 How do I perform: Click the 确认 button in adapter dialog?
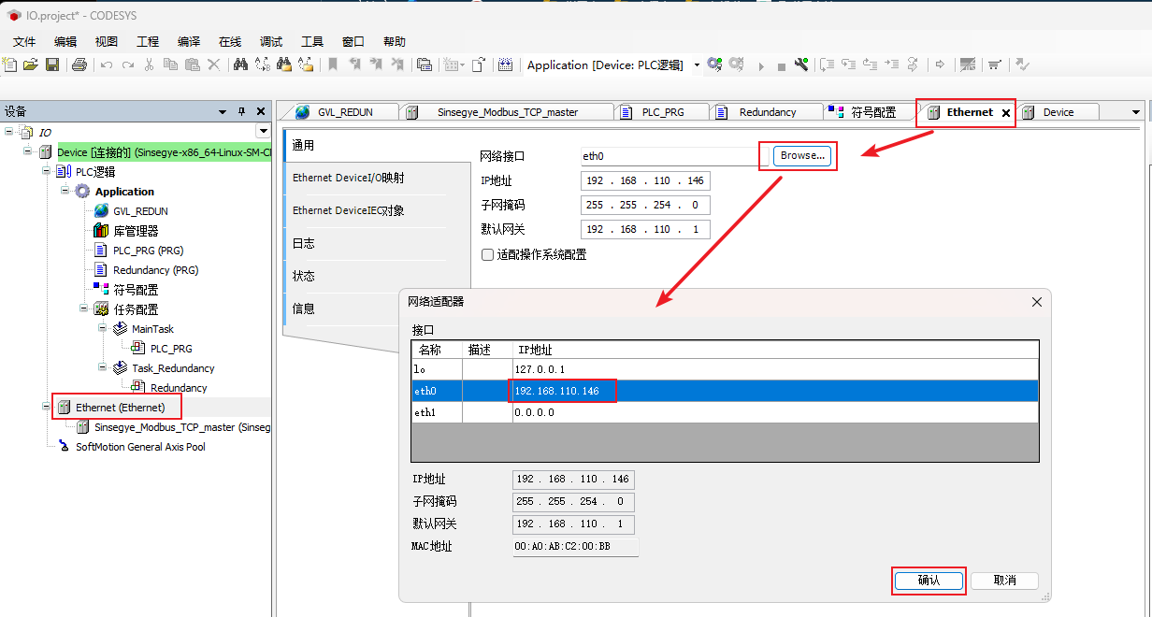pyautogui.click(x=928, y=581)
